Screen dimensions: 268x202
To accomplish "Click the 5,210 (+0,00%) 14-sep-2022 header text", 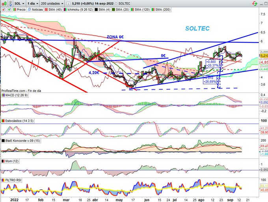I will (x=93, y=4).
